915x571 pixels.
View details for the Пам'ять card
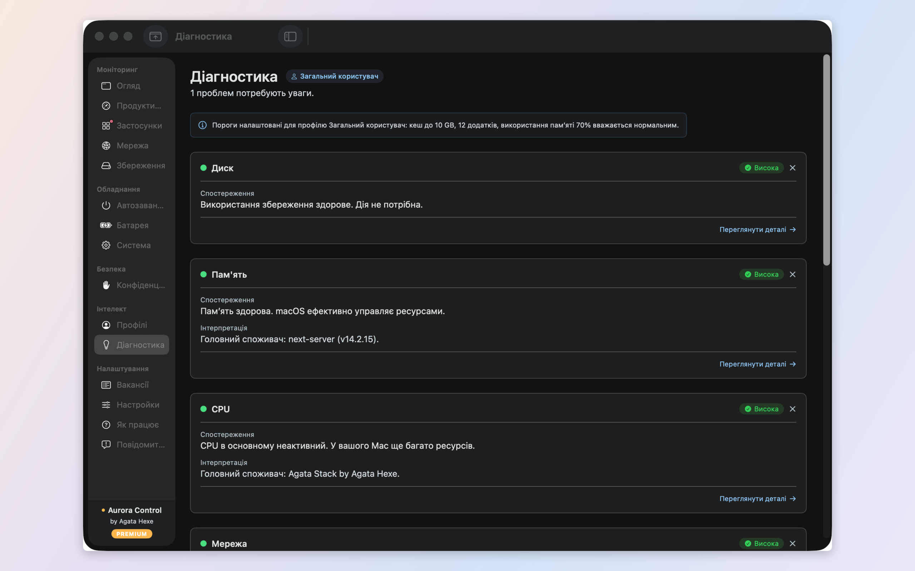point(758,364)
